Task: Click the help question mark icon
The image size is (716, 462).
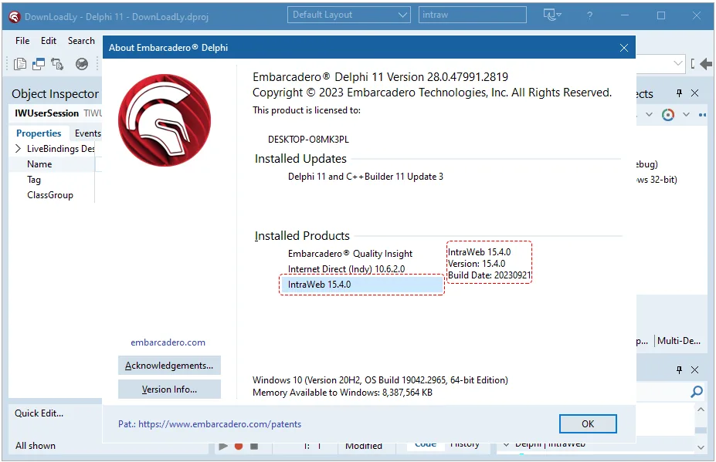Action: [589, 15]
